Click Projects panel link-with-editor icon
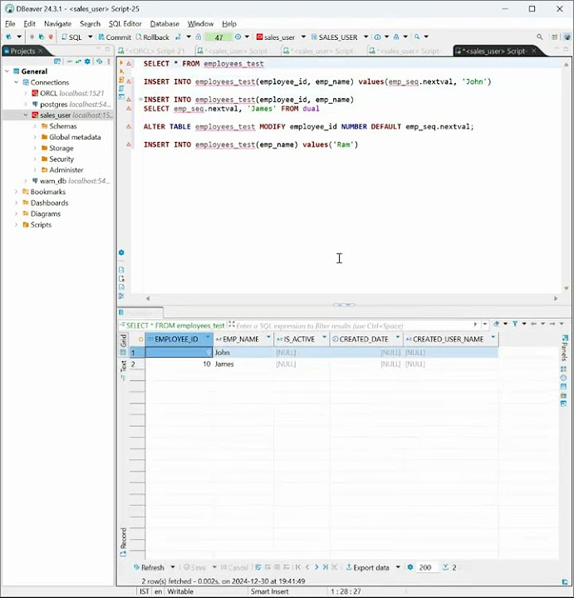This screenshot has height=598, width=574. point(78,61)
